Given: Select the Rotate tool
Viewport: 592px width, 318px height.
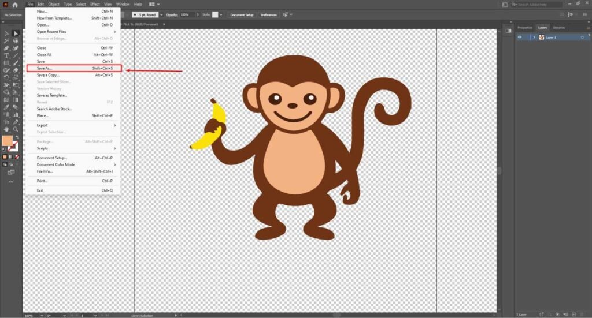Looking at the screenshot, I should pos(6,77).
